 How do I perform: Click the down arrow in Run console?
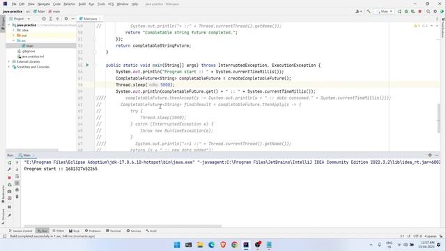pos(17,169)
